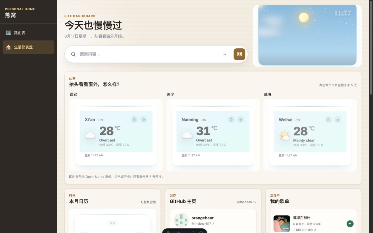Click the page vertical scrollbar
373x233 pixels.
tap(371, 47)
